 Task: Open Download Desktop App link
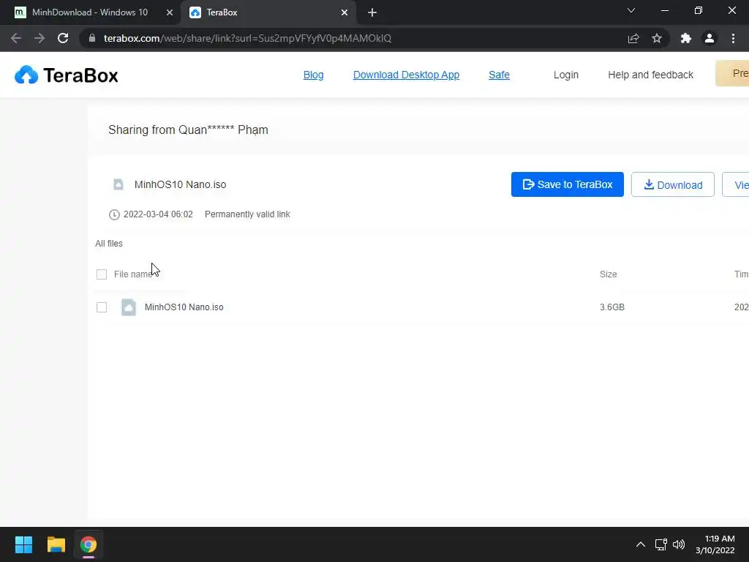(406, 75)
